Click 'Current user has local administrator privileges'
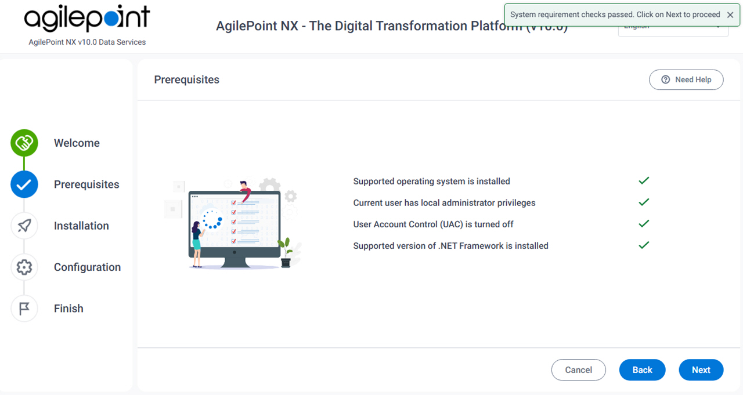The image size is (743, 395). tap(445, 203)
